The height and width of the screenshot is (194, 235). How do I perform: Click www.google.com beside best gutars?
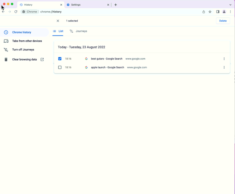[x=135, y=59]
